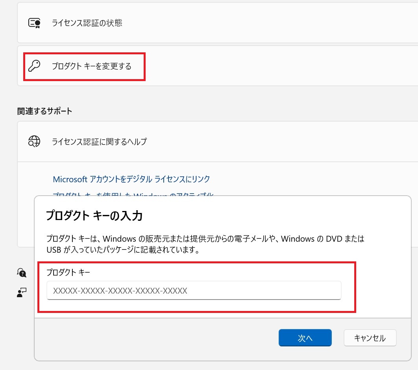Click the license activation status certificate icon
The height and width of the screenshot is (370, 418).
click(34, 23)
